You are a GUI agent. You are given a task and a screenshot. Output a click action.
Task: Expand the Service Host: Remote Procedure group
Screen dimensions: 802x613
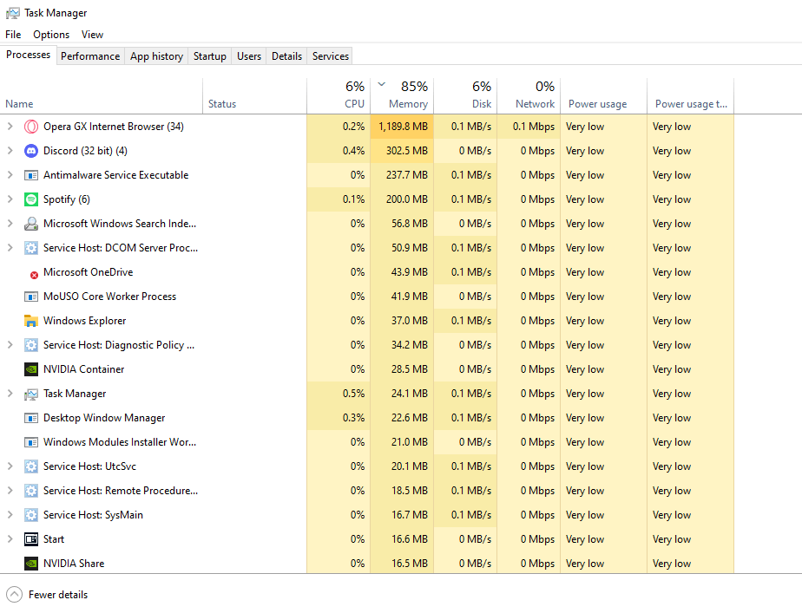coord(11,490)
